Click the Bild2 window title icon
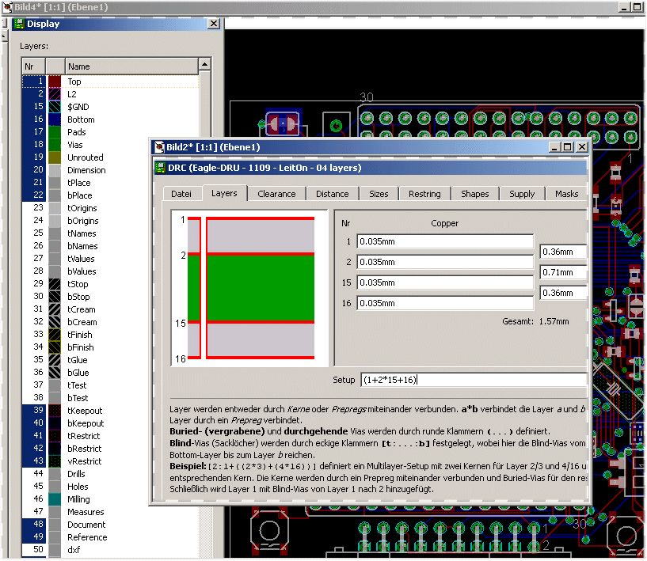 click(158, 147)
